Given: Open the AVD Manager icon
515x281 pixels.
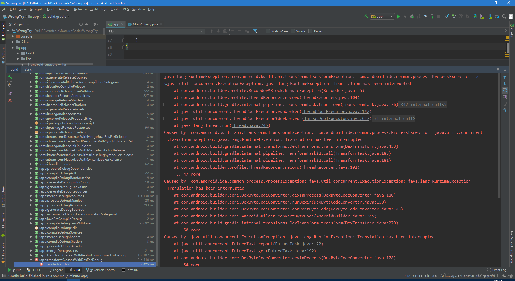Looking at the screenshot, I should coord(482,16).
